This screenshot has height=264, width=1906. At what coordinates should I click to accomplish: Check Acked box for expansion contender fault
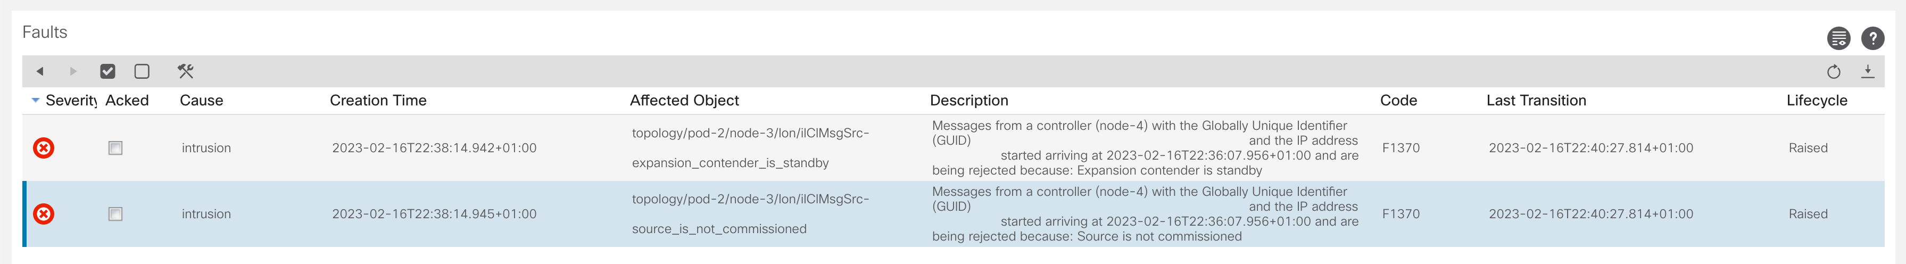coord(115,148)
